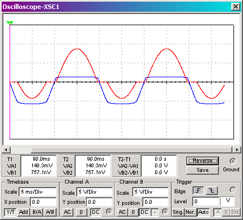243x220 pixels.
Task: Select the Ground terminal radio circle
Action: pyautogui.click(x=233, y=161)
